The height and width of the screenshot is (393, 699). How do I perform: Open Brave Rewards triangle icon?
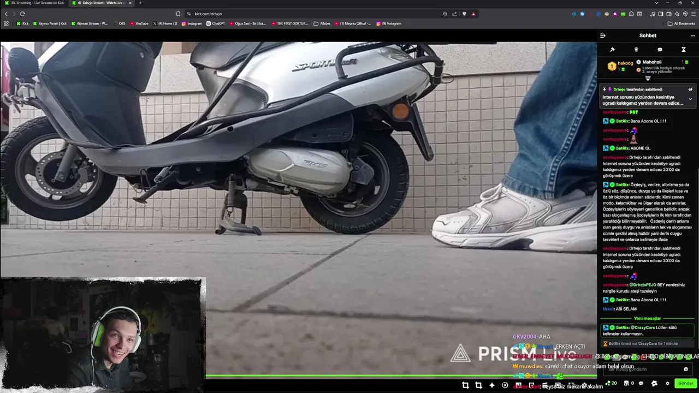473,14
